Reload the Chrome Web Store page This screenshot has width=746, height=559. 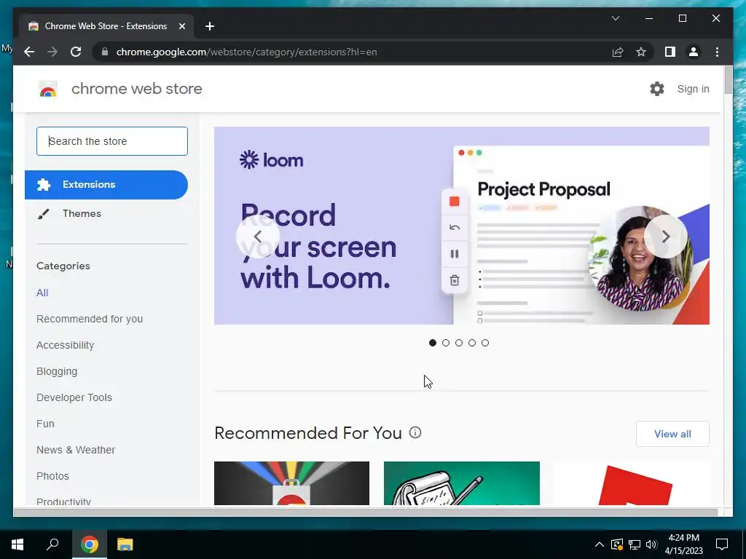[76, 52]
